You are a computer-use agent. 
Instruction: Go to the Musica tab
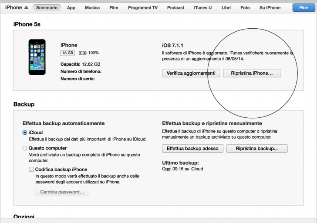pos(92,8)
